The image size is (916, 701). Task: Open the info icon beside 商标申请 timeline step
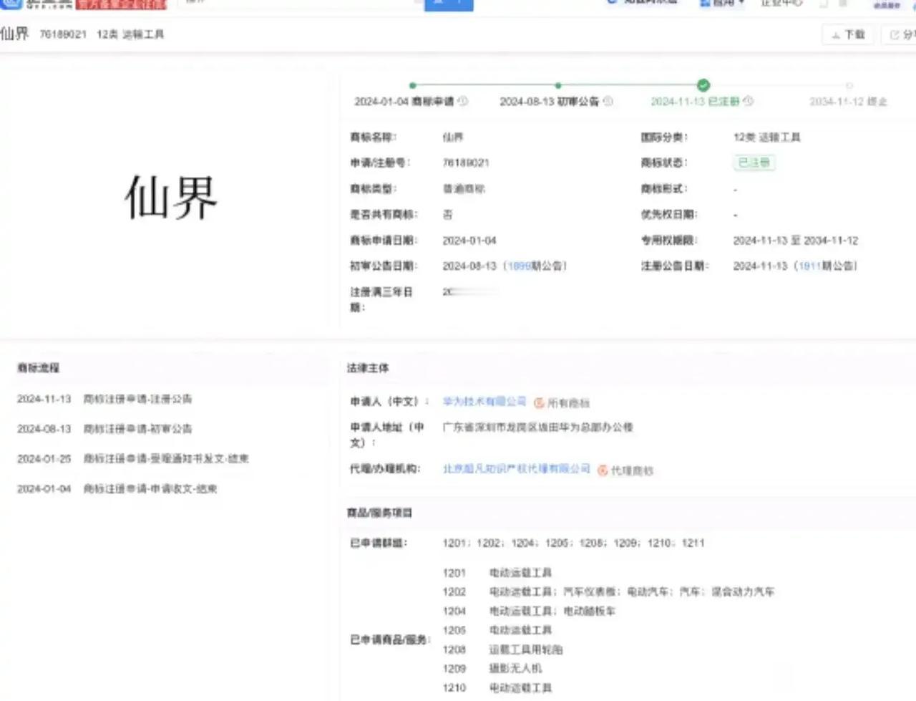coord(463,101)
